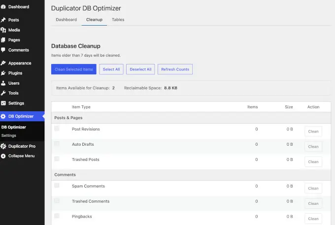Click the Select All button
Screen dimensions: 335x225
111,69
